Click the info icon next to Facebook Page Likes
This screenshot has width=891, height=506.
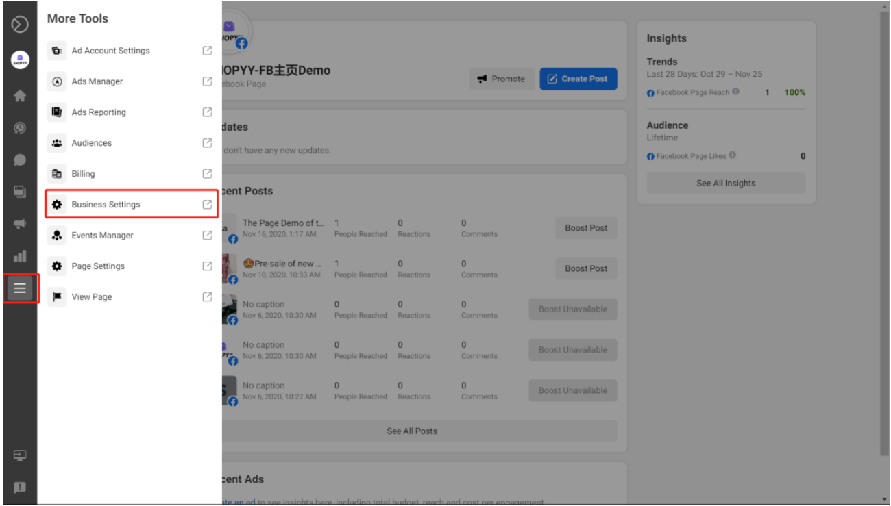732,155
